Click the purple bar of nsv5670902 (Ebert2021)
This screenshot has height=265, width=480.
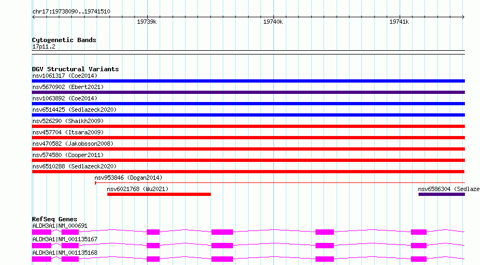(248, 92)
